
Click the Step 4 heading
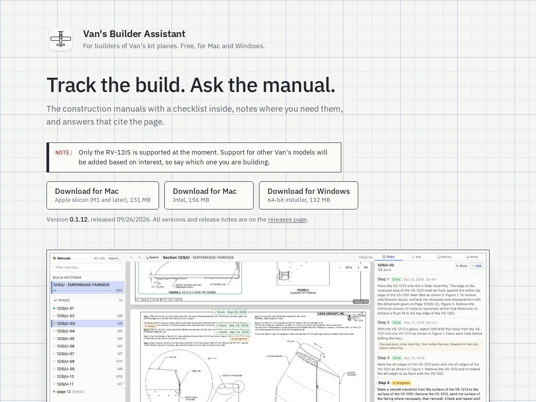[383, 383]
